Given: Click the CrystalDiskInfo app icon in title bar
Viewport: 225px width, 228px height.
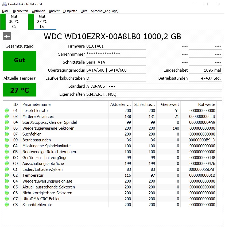Looking at the screenshot, I should [x=5, y=4].
